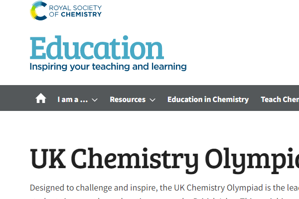Go to the homepage via house icon
The image size is (299, 199).
41,99
